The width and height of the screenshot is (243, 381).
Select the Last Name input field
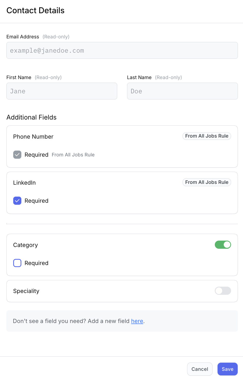pos(182,91)
